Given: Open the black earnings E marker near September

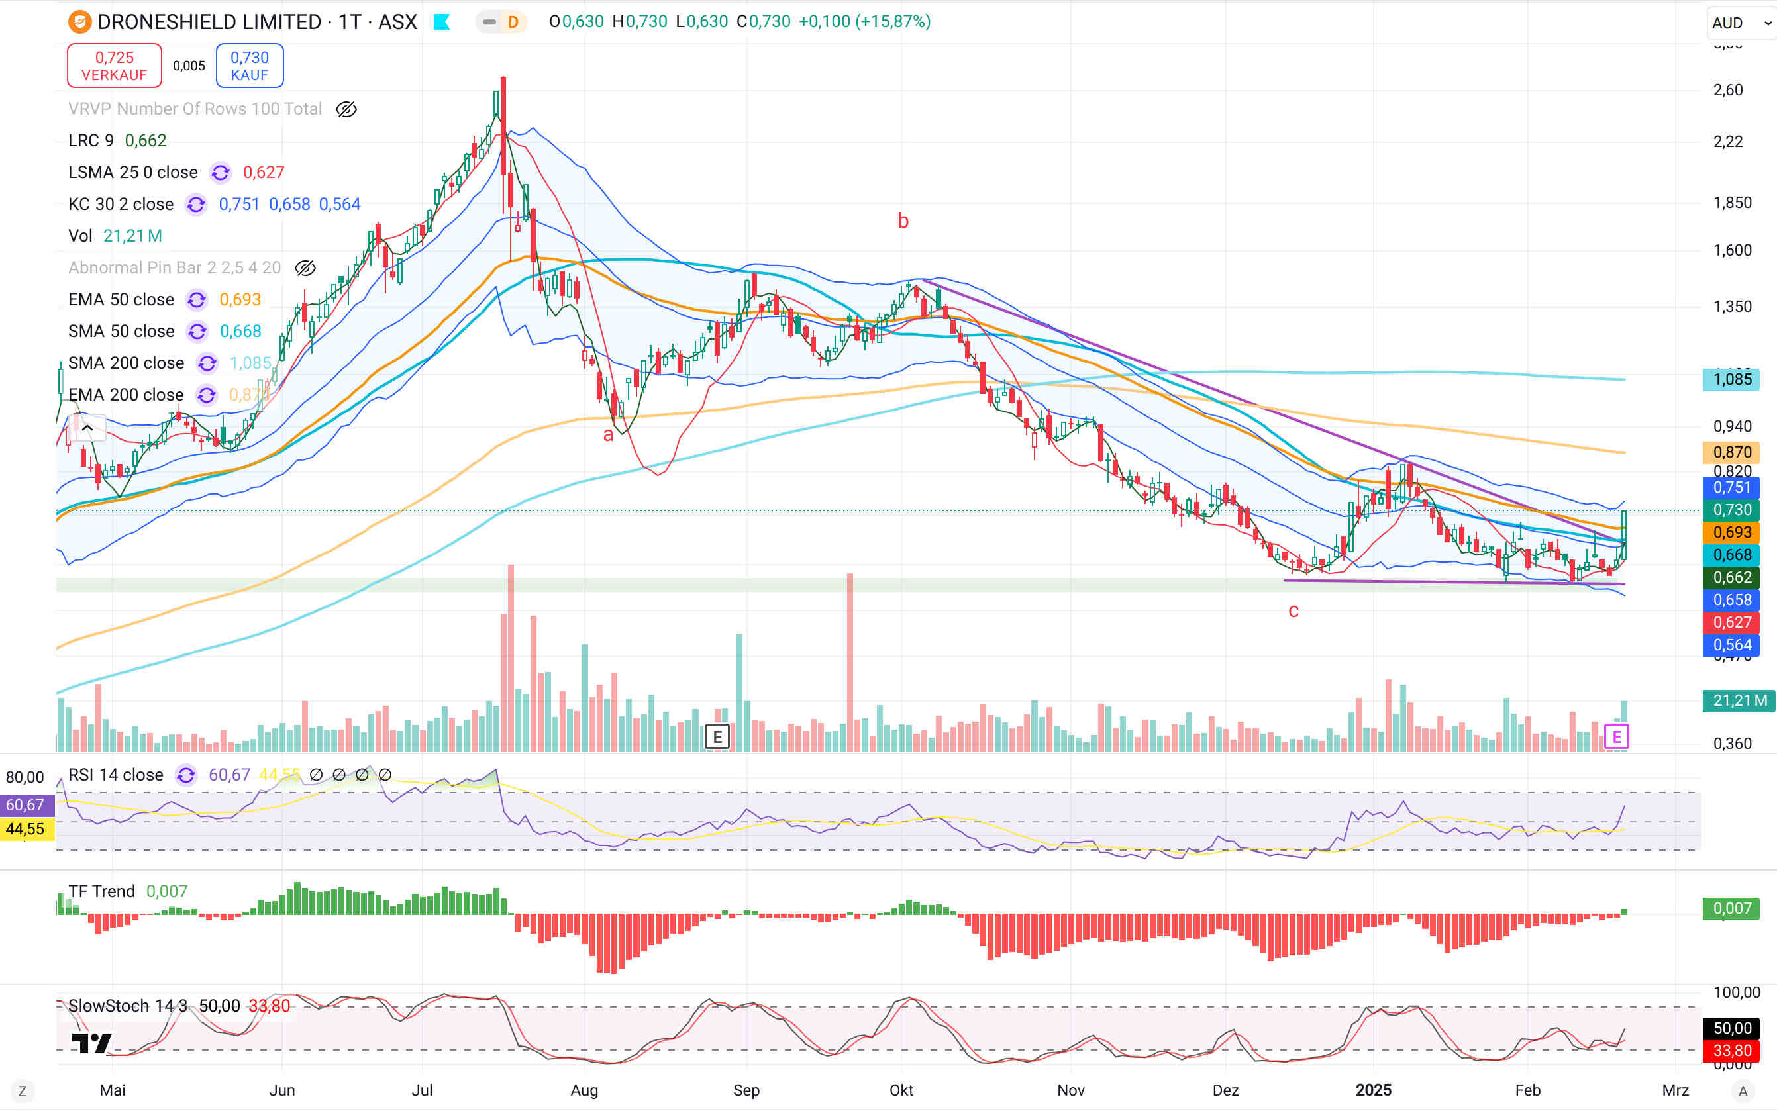Looking at the screenshot, I should [717, 736].
